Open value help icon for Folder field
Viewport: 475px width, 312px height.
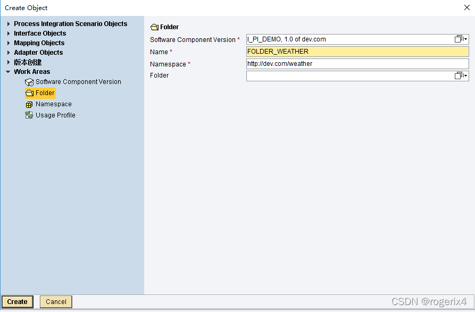click(461, 76)
